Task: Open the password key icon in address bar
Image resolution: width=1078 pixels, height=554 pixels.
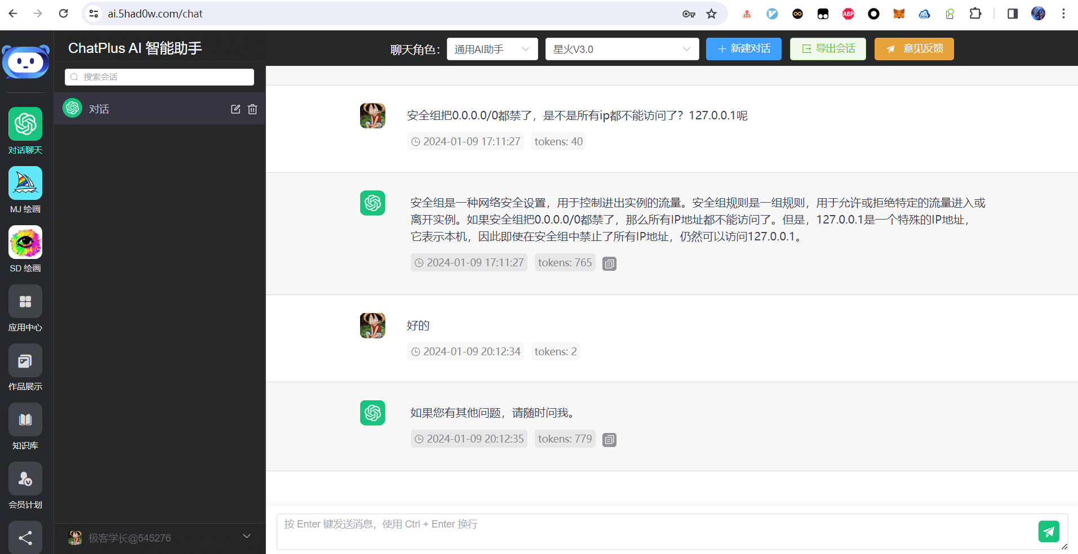Action: [689, 14]
